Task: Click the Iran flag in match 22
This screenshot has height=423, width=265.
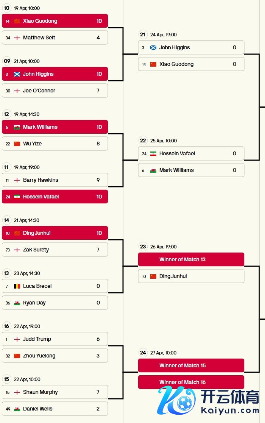Action: point(153,154)
